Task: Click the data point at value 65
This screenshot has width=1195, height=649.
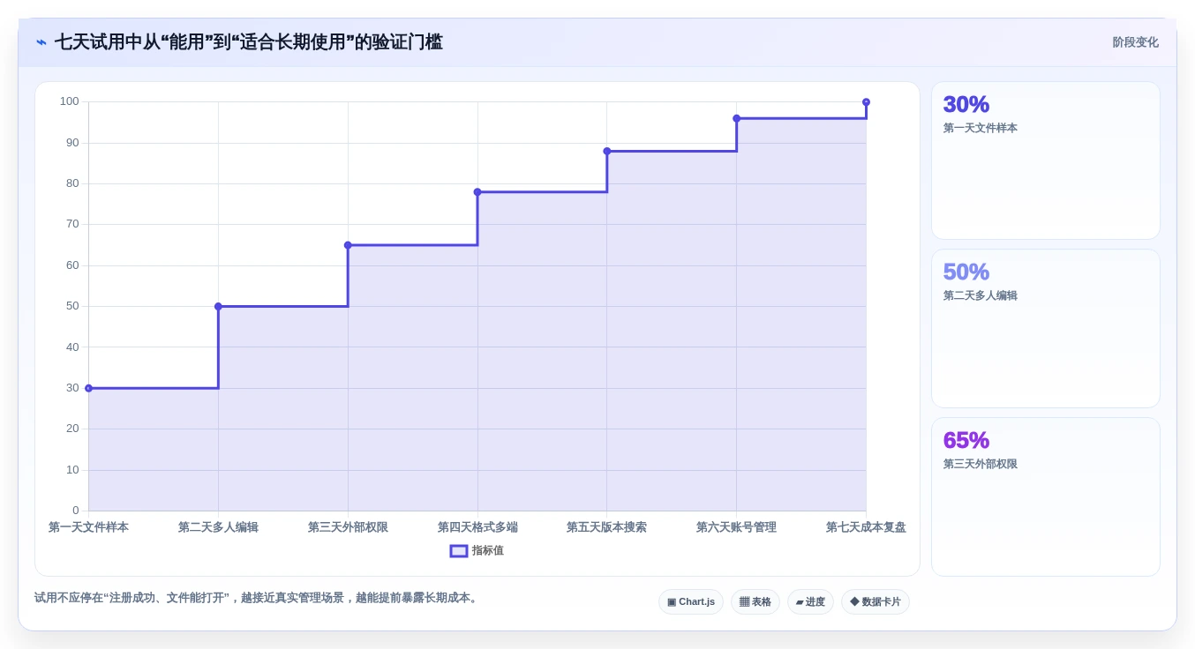Action: (x=348, y=245)
